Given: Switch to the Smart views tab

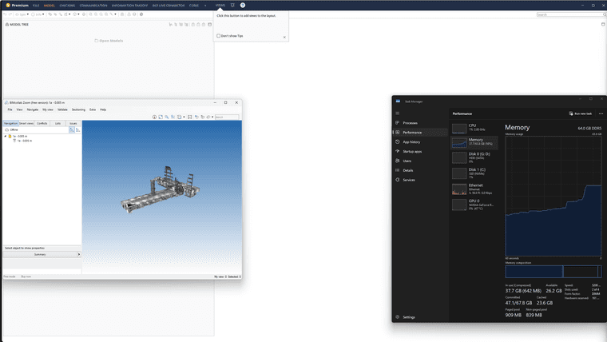Looking at the screenshot, I should click(x=26, y=123).
